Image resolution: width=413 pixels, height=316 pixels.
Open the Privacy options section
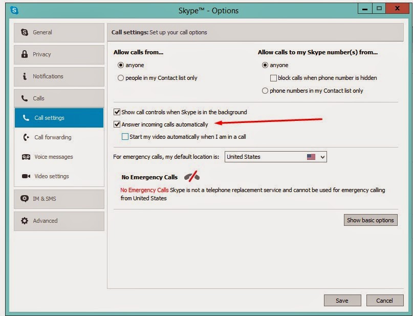pyautogui.click(x=59, y=55)
